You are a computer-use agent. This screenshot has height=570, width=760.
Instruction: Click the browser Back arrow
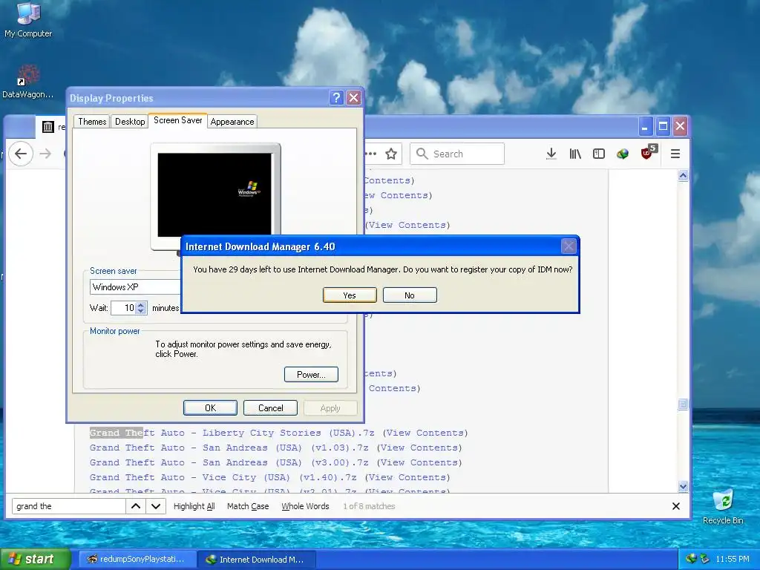pos(21,154)
